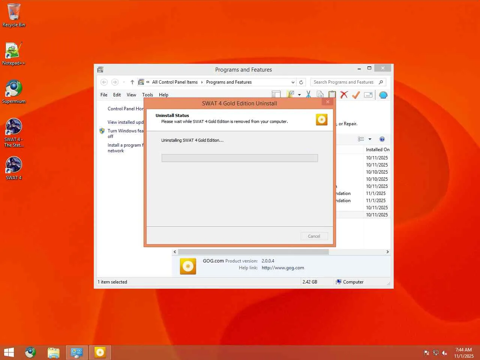
Task: Open the Edit menu
Action: point(117,95)
